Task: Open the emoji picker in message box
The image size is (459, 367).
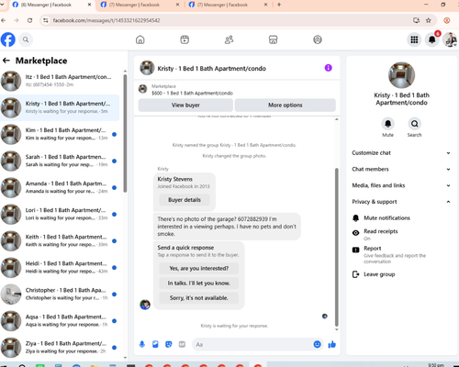Action: (x=318, y=344)
